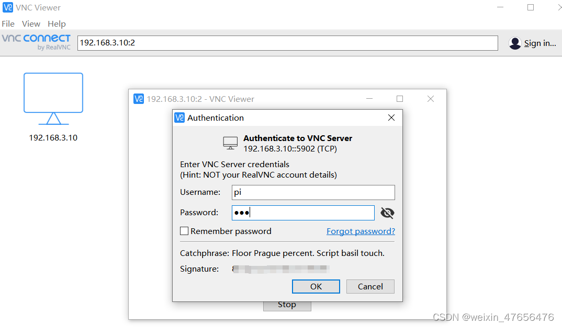
Task: Click the Password input field
Action: click(303, 213)
